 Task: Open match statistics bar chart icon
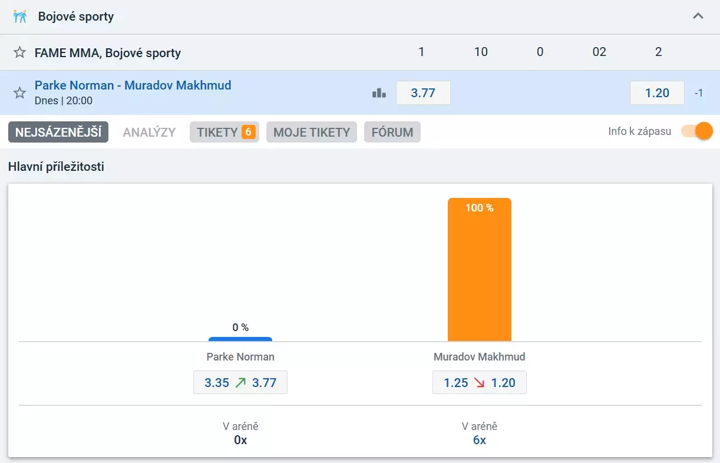click(379, 93)
